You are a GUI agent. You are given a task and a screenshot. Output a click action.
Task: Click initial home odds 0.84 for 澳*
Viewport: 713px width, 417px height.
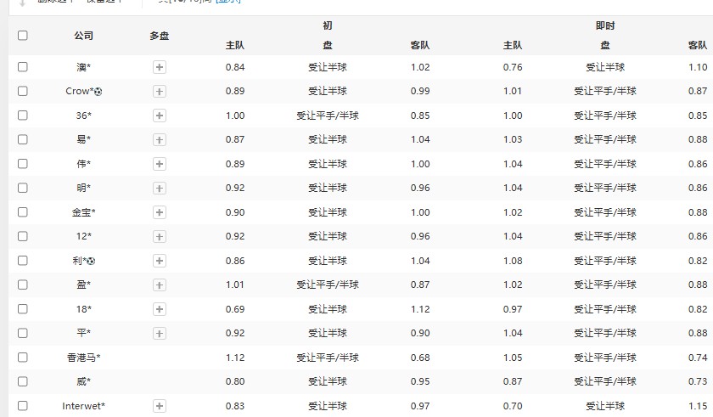tap(235, 67)
